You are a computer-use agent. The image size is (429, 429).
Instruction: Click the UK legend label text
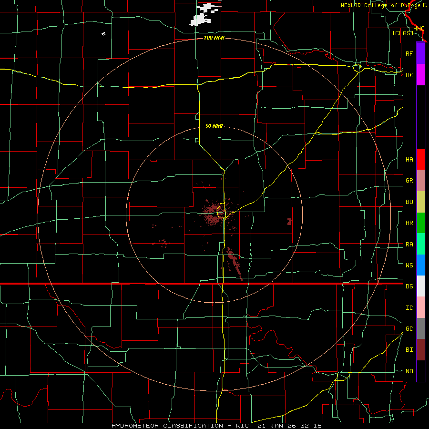409,75
